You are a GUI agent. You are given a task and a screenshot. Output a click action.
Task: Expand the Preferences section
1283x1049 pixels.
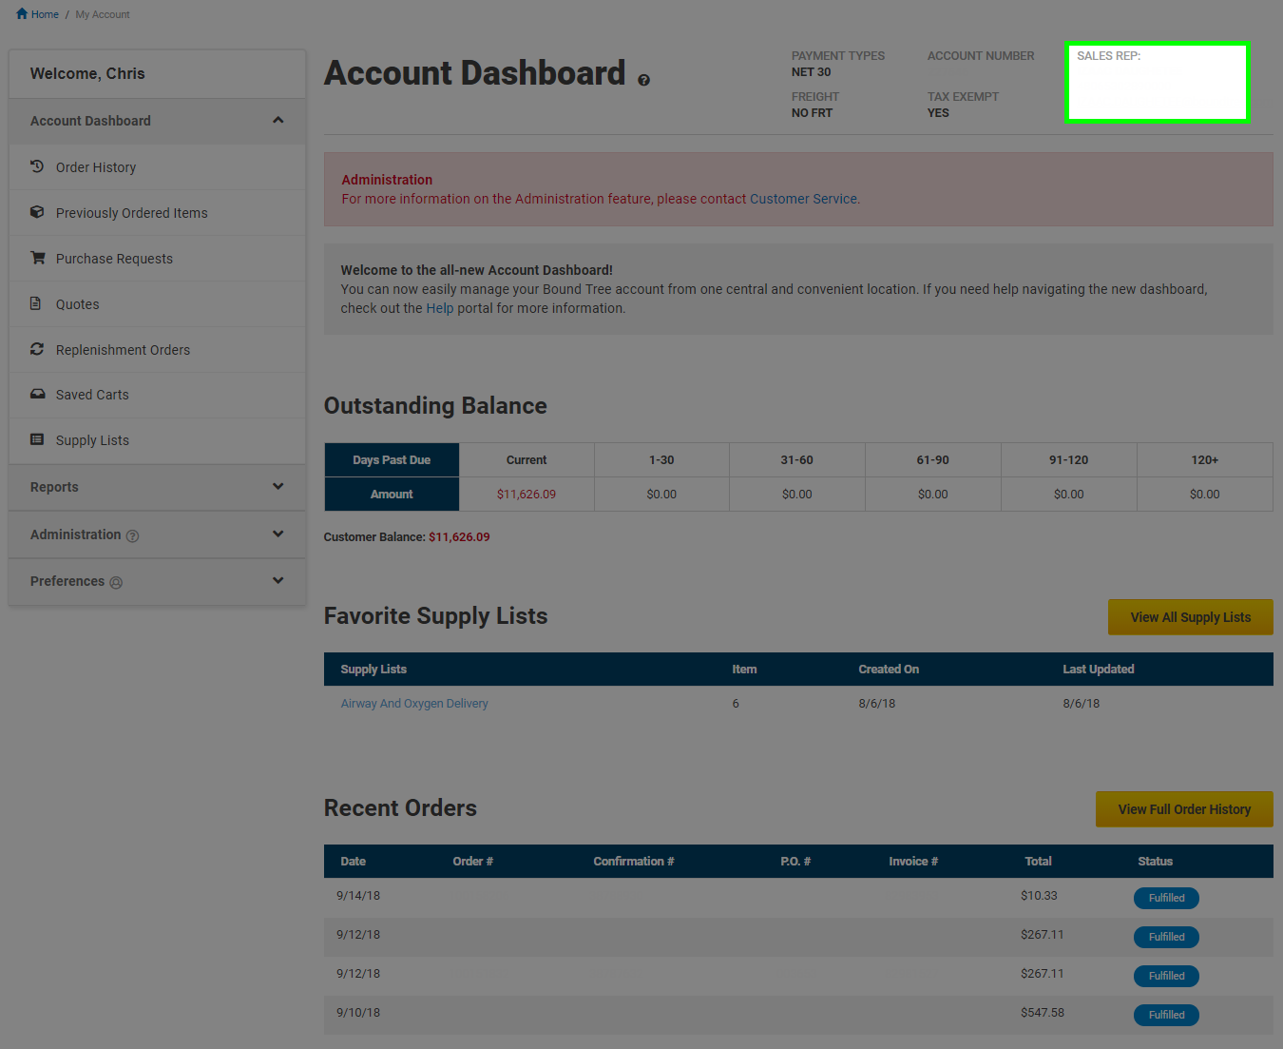point(278,580)
